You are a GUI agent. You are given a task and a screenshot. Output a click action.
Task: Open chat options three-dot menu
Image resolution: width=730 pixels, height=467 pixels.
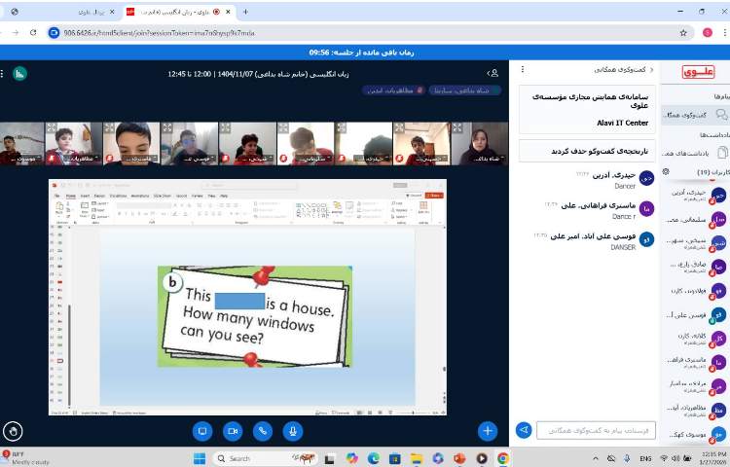tap(523, 69)
